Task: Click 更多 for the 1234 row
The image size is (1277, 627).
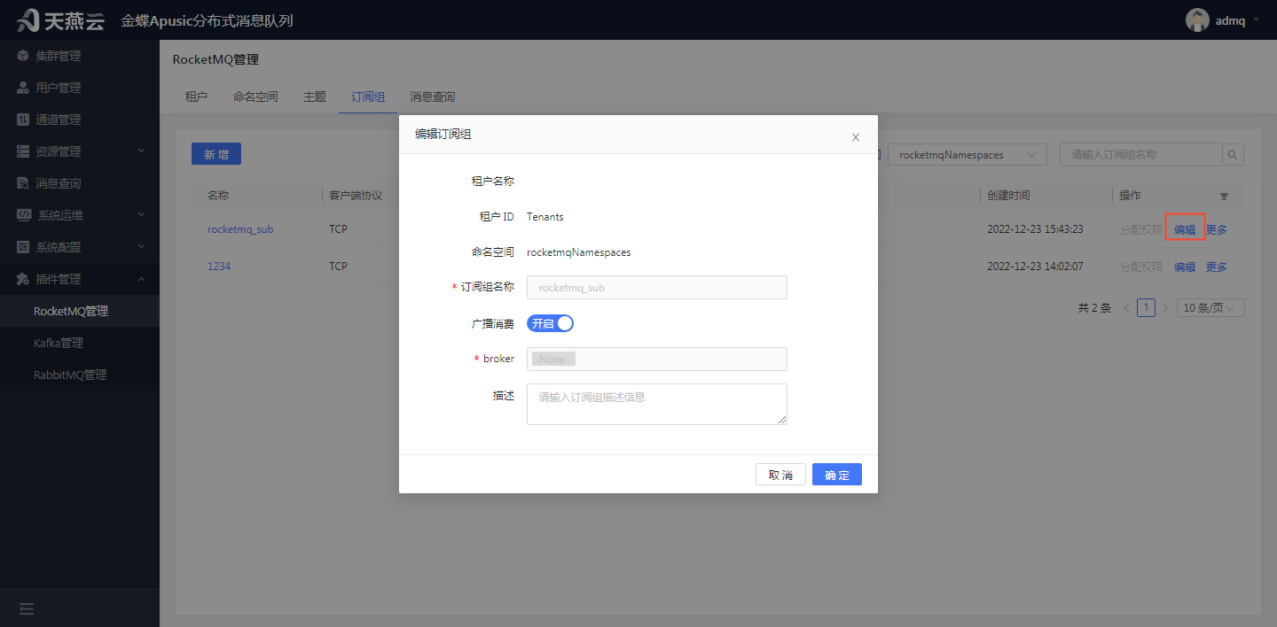Action: pos(1217,267)
